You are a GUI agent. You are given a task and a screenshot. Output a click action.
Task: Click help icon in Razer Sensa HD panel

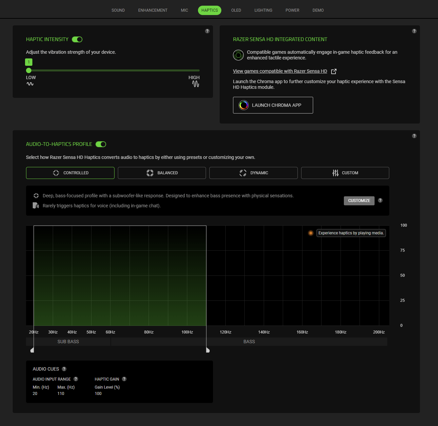tap(414, 31)
